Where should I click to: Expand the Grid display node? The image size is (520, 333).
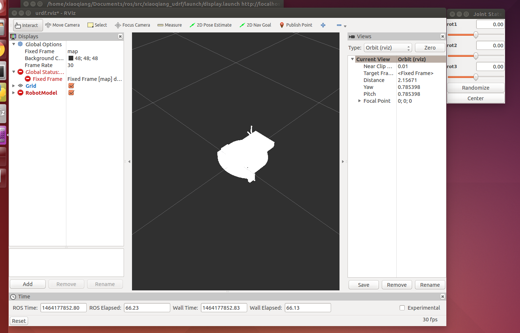[x=14, y=86]
